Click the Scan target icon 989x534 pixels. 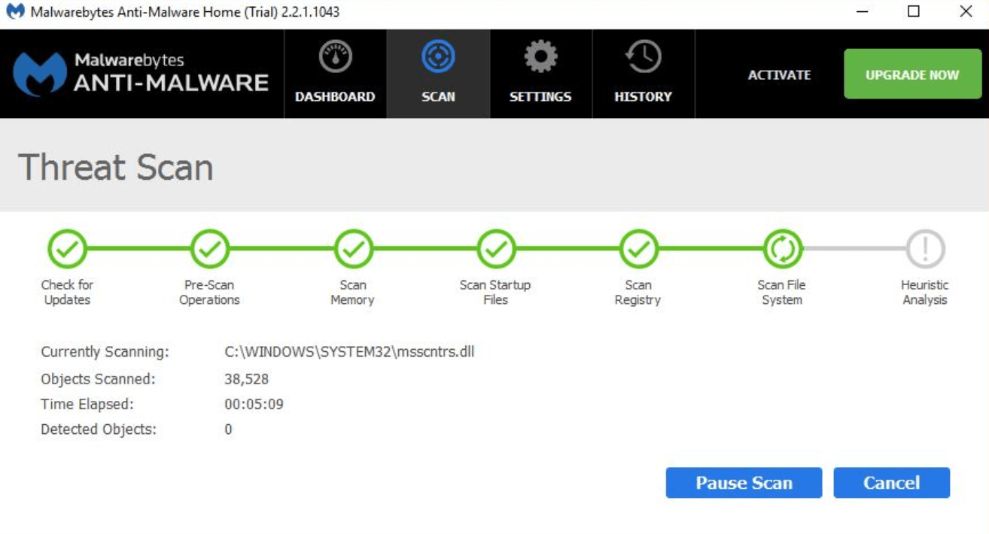click(x=438, y=58)
